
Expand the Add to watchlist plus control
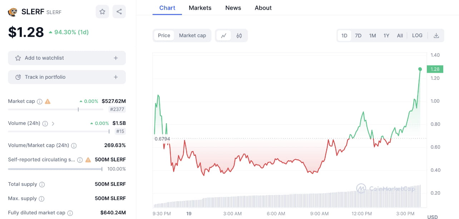[x=115, y=58]
